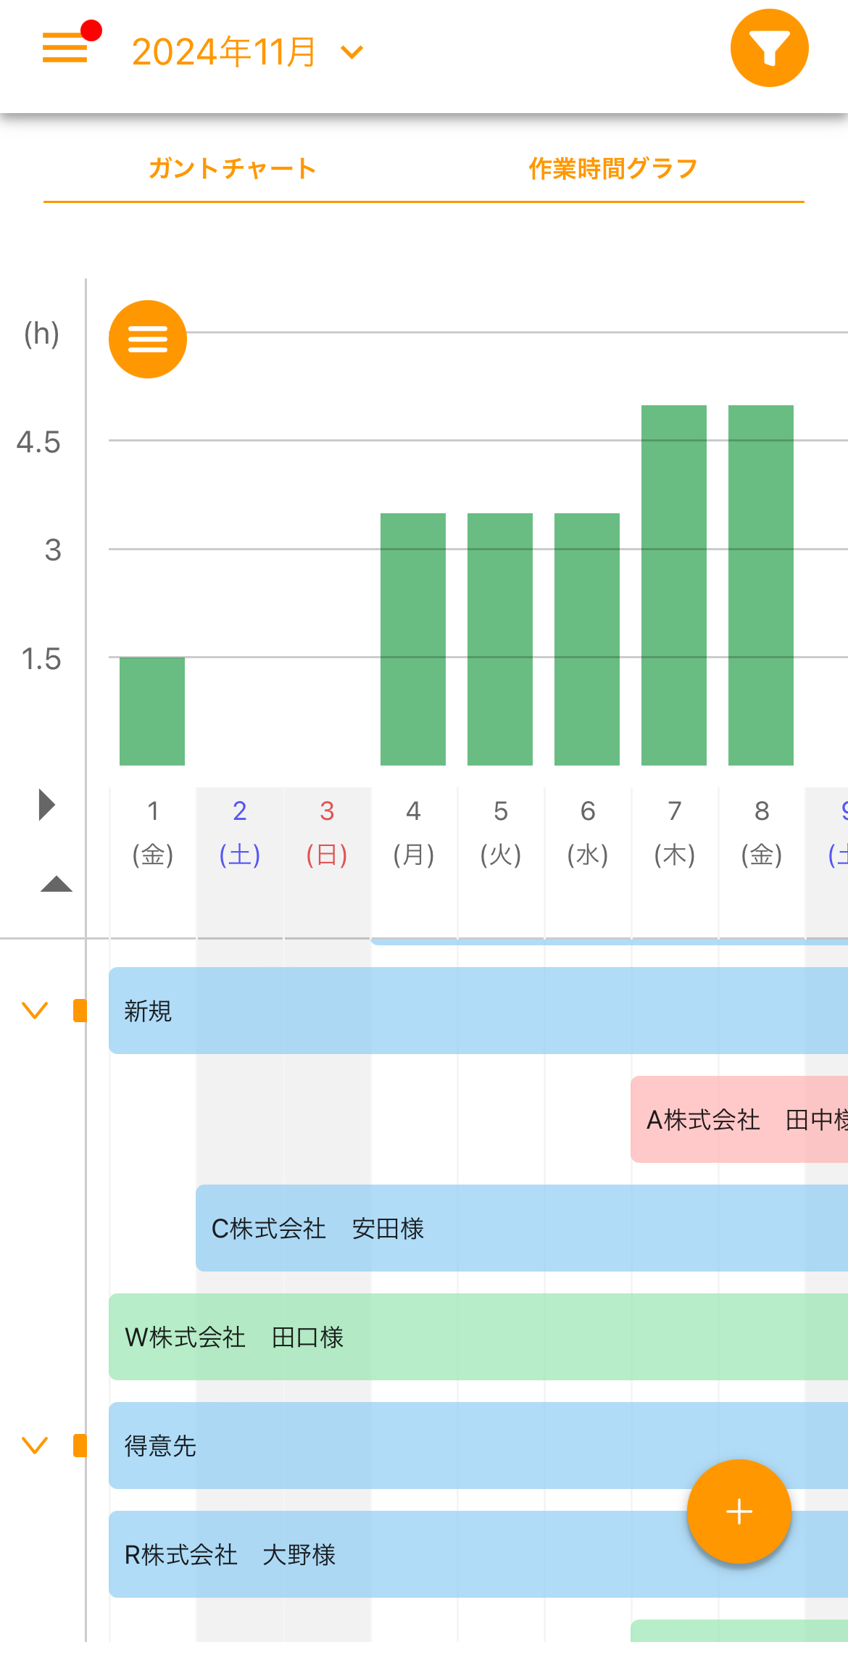
Task: Open the W株式会社 田口様 green bar
Action: [x=471, y=1337]
